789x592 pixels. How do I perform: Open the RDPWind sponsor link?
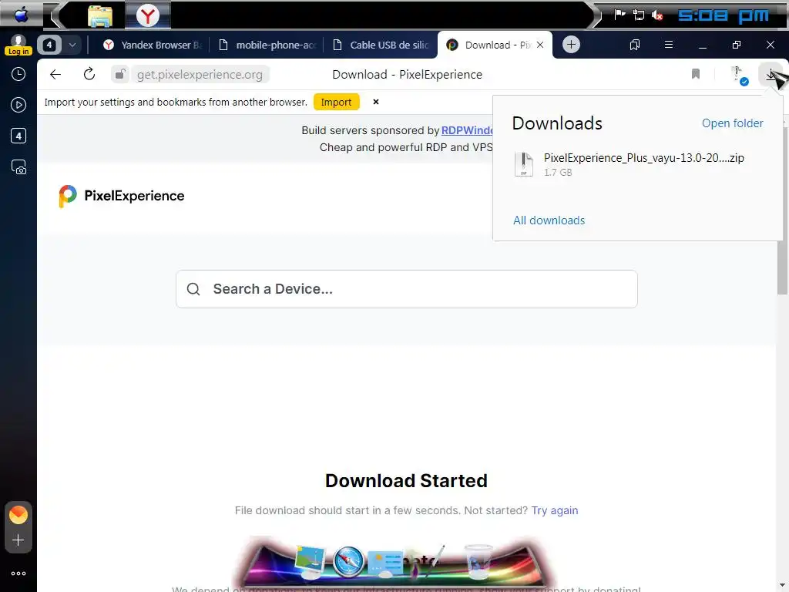(466, 130)
